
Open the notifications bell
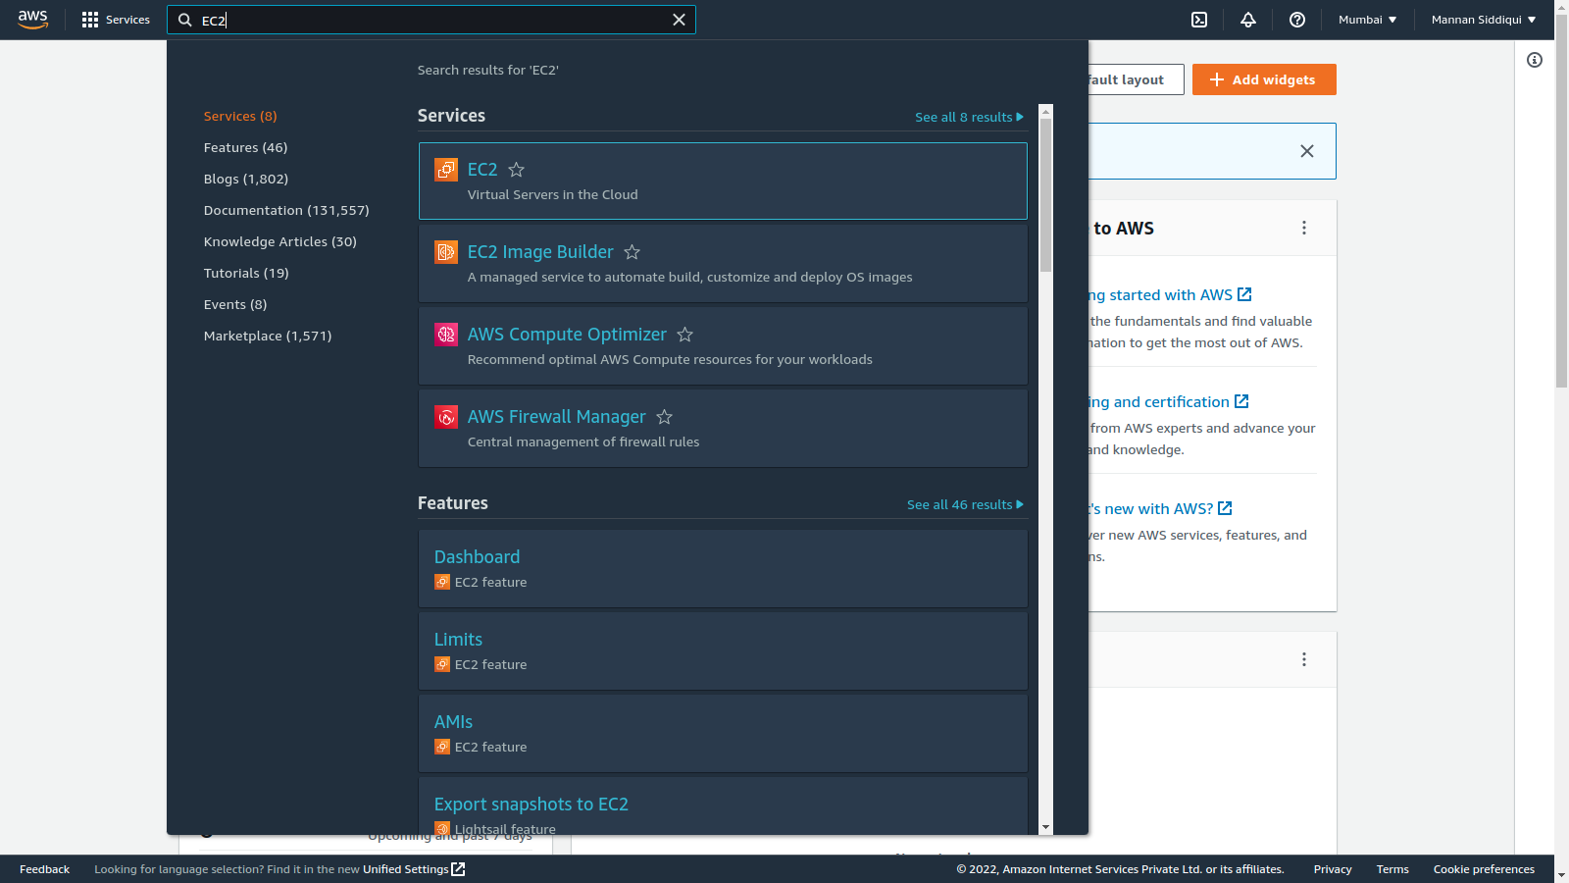pos(1247,20)
